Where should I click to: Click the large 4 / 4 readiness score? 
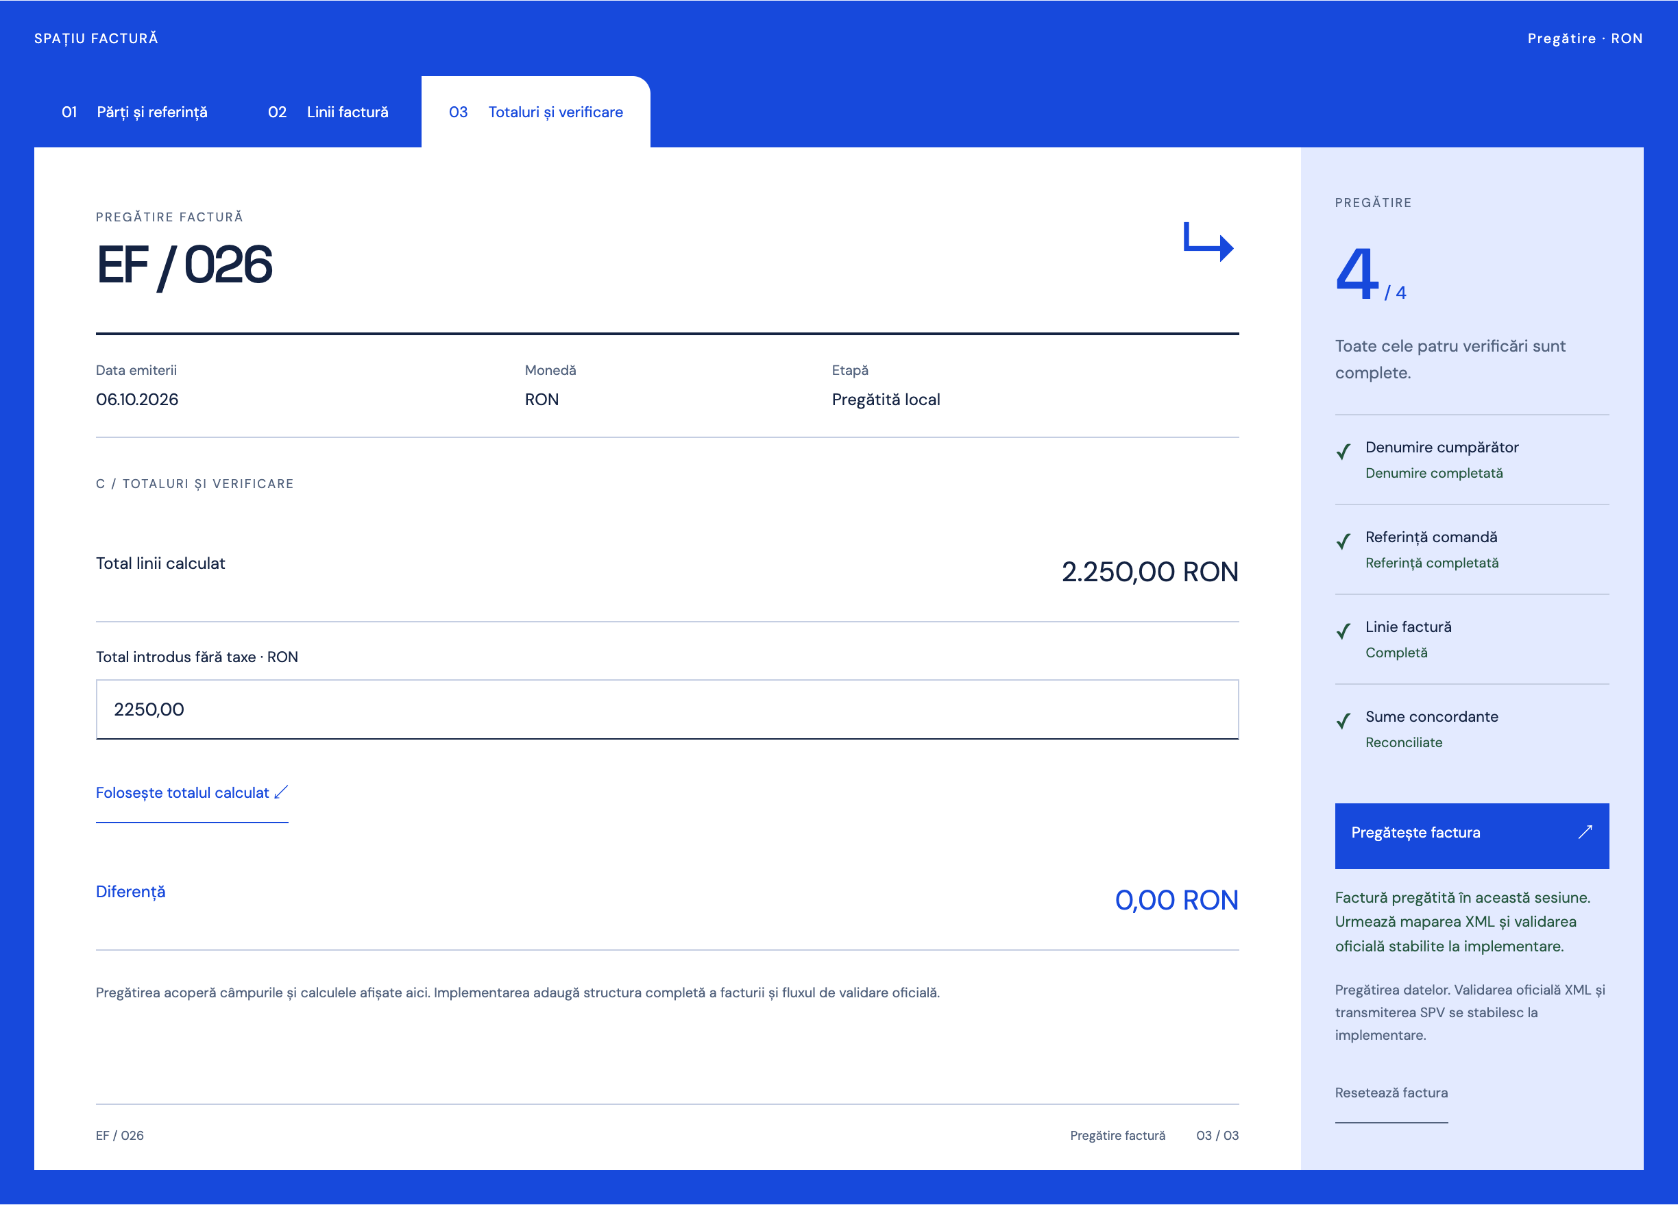pos(1370,274)
